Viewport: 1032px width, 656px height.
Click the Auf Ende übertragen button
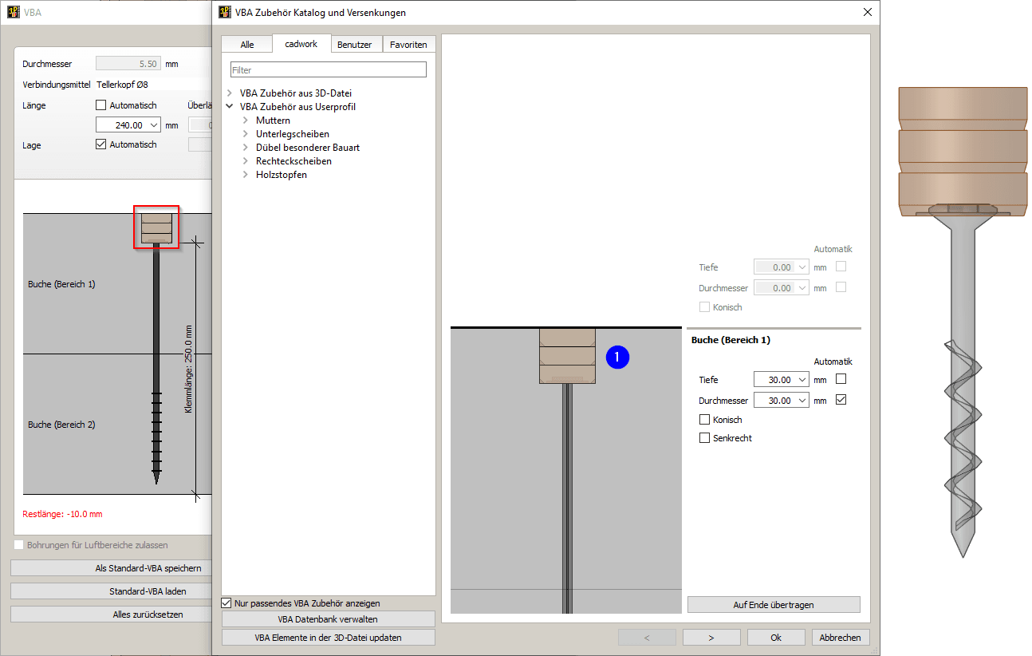click(x=773, y=605)
